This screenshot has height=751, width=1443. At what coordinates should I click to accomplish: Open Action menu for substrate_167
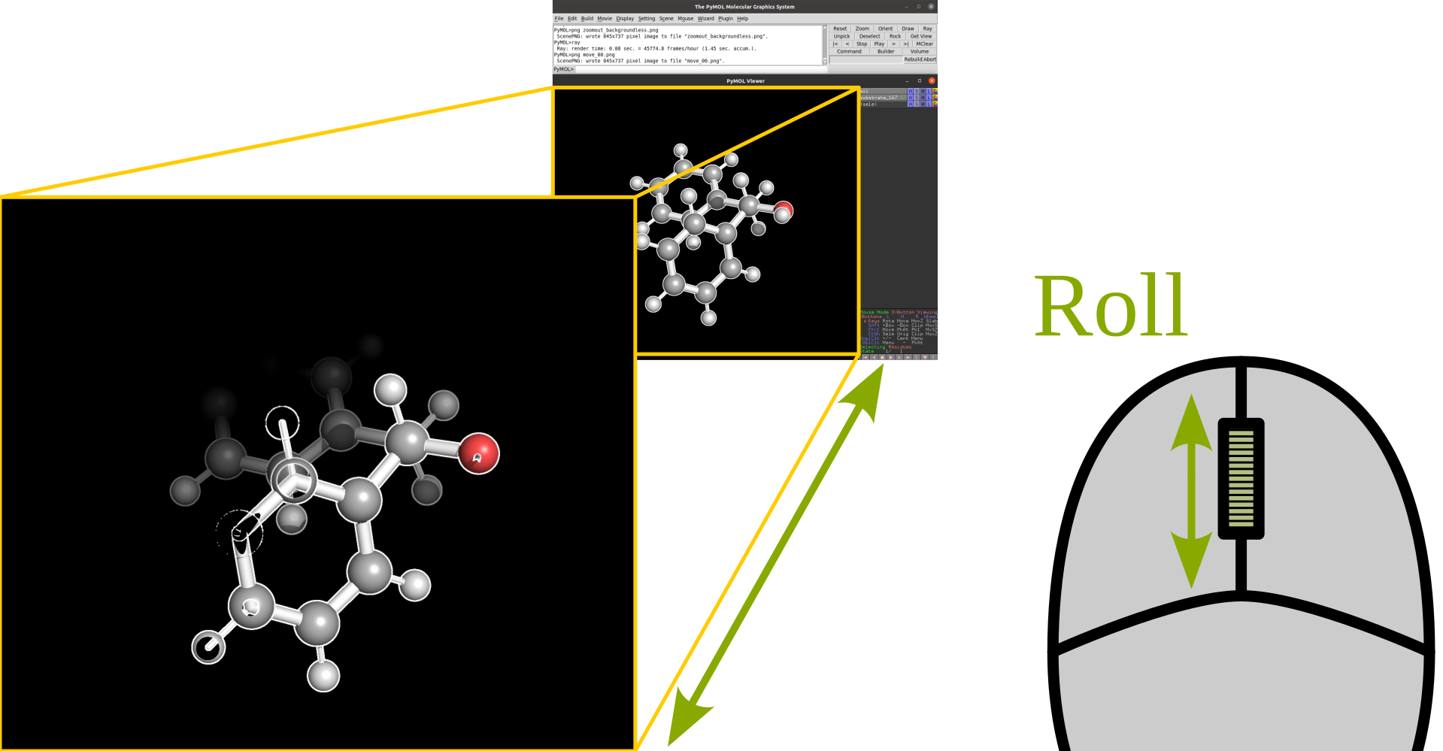[x=910, y=98]
